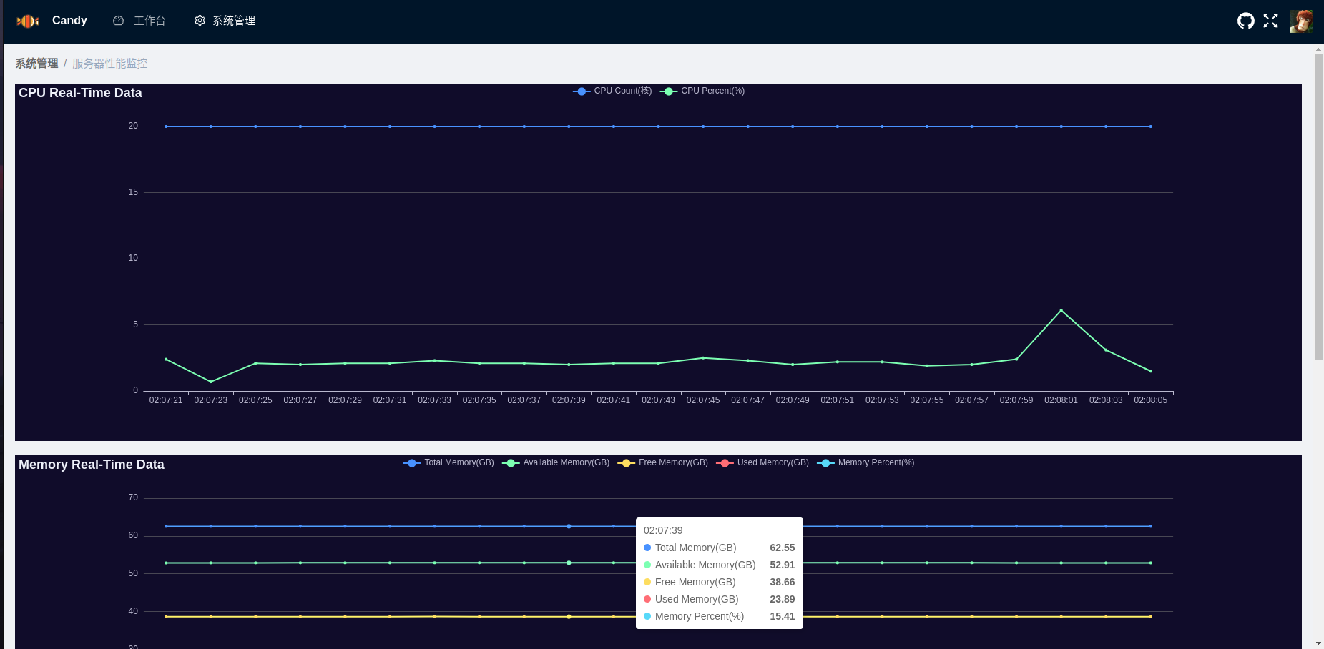Click the Memory Real-Time Data title
The image size is (1324, 649).
click(92, 465)
